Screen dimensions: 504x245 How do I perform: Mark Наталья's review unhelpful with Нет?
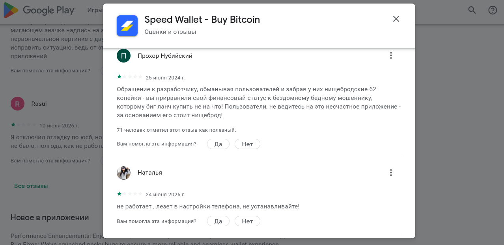pos(247,221)
